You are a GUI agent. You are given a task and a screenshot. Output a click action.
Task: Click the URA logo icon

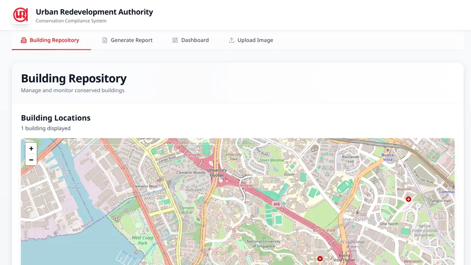click(21, 15)
